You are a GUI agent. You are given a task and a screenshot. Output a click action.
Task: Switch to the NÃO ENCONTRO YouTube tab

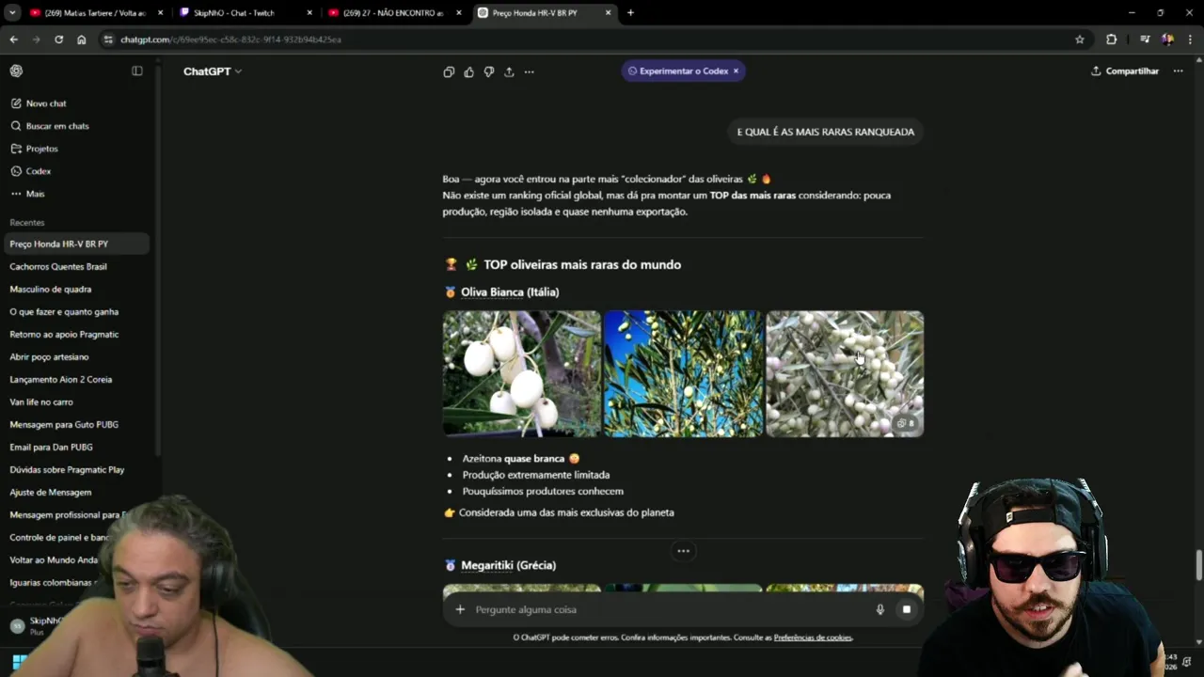(x=394, y=12)
